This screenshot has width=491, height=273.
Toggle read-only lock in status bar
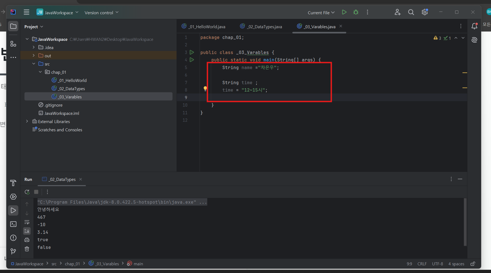click(473, 264)
